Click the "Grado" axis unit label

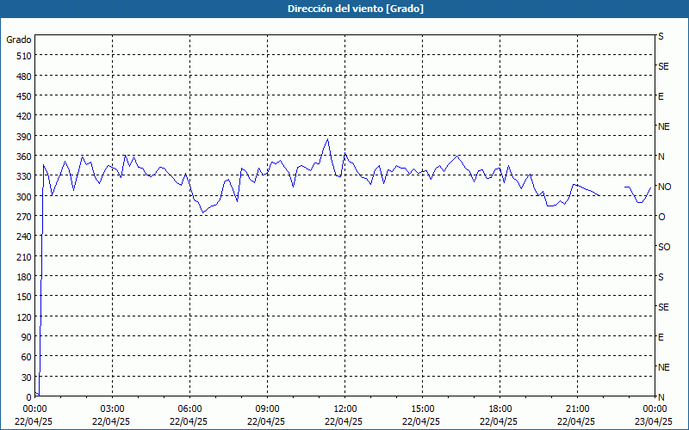[x=19, y=40]
